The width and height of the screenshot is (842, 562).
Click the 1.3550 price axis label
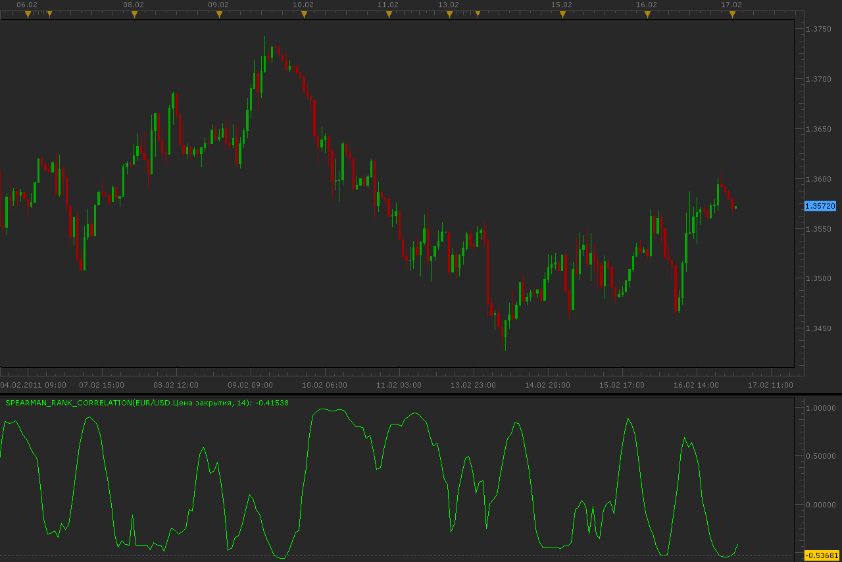click(820, 229)
